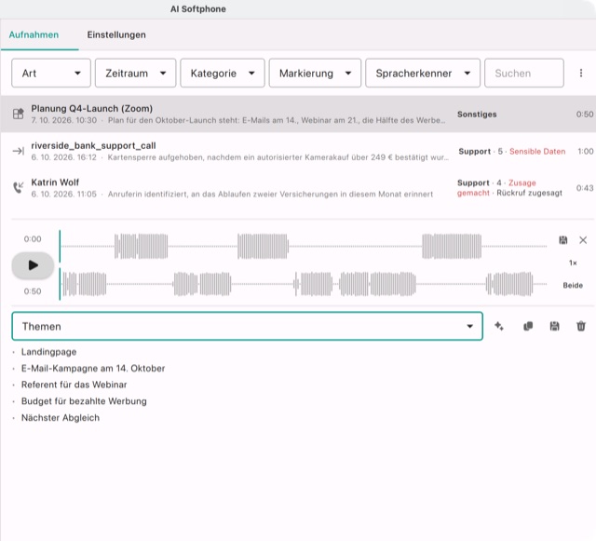This screenshot has width=596, height=541.
Task: Delete using the trash icon
Action: point(581,326)
